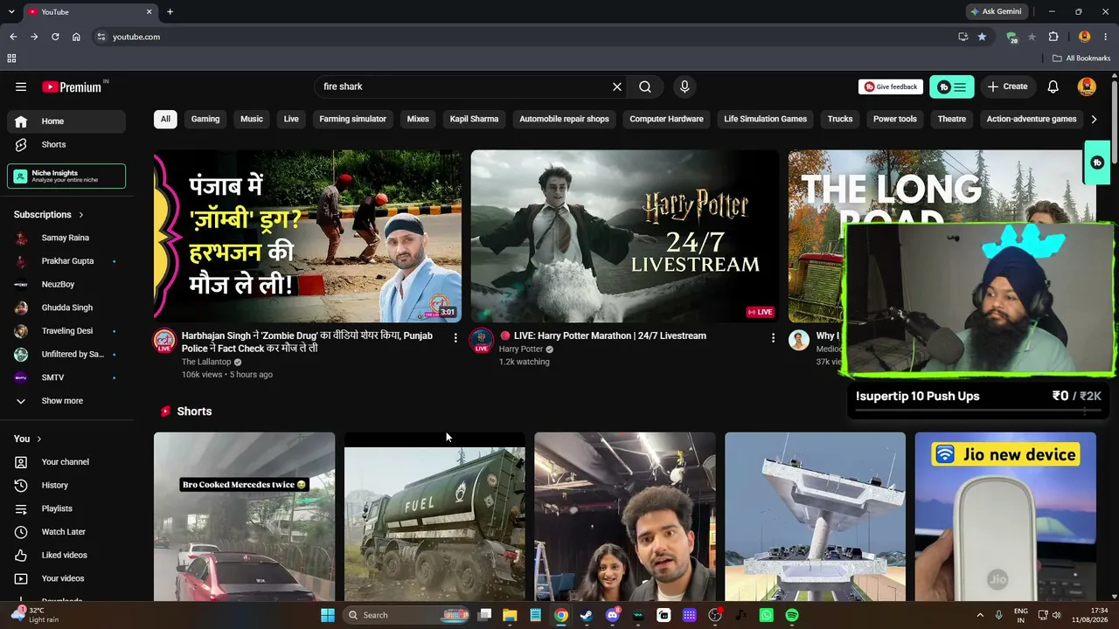Open the Harry Potter channel avatar

(x=482, y=341)
